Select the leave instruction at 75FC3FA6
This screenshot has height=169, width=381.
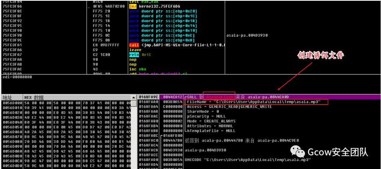pyautogui.click(x=135, y=50)
